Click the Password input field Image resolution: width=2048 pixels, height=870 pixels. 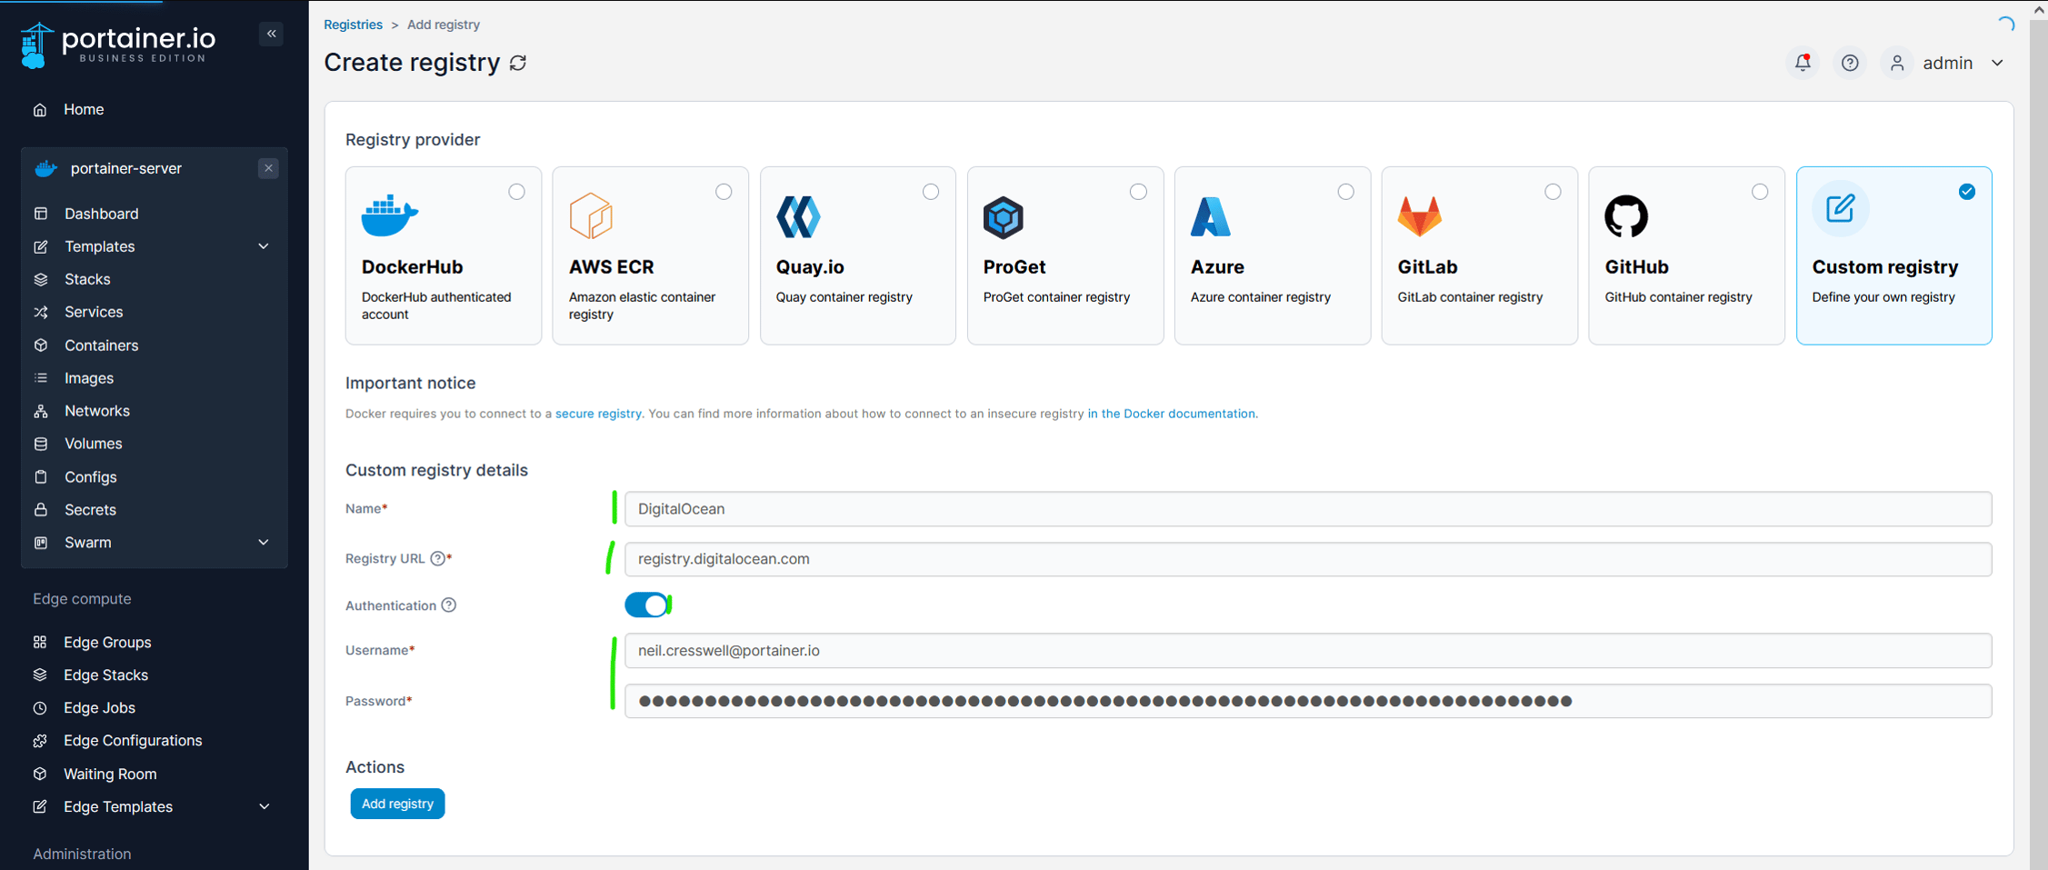pos(1308,701)
